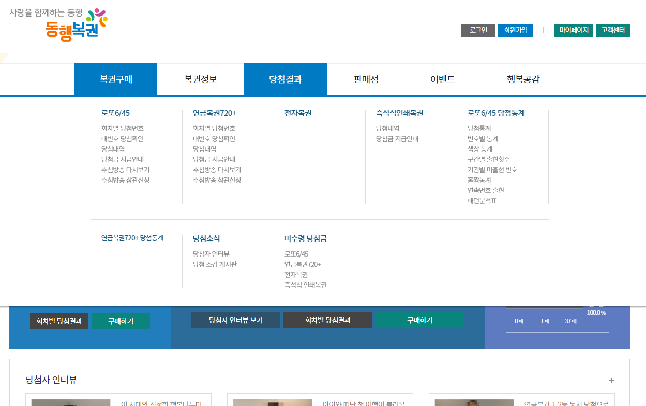Image resolution: width=646 pixels, height=406 pixels.
Task: Click the 당첨자 인터뷰 보기 button
Action: tap(235, 320)
